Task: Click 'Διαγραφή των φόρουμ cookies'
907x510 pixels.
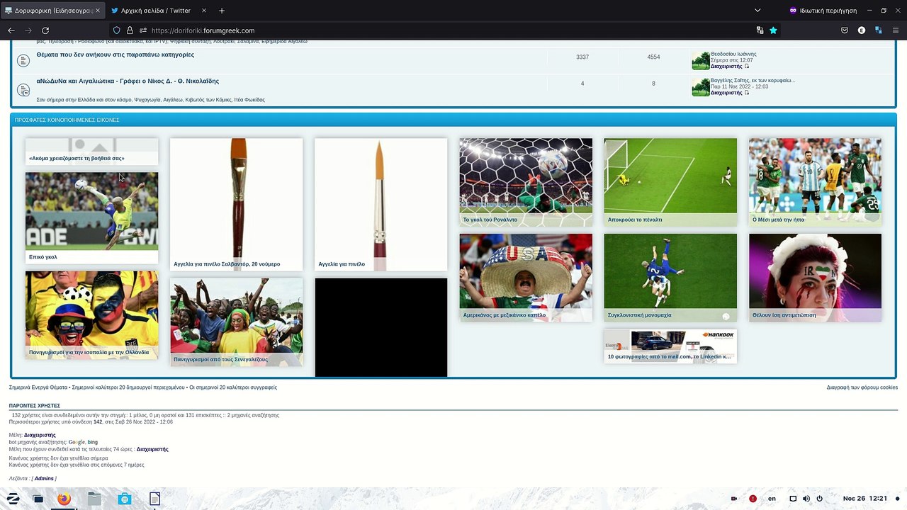Action: click(862, 387)
